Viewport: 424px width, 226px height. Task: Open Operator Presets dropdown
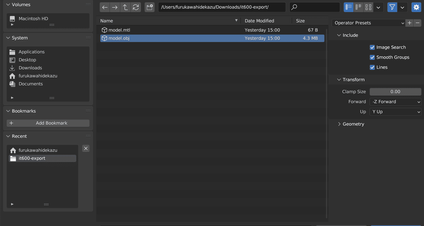[x=369, y=23]
